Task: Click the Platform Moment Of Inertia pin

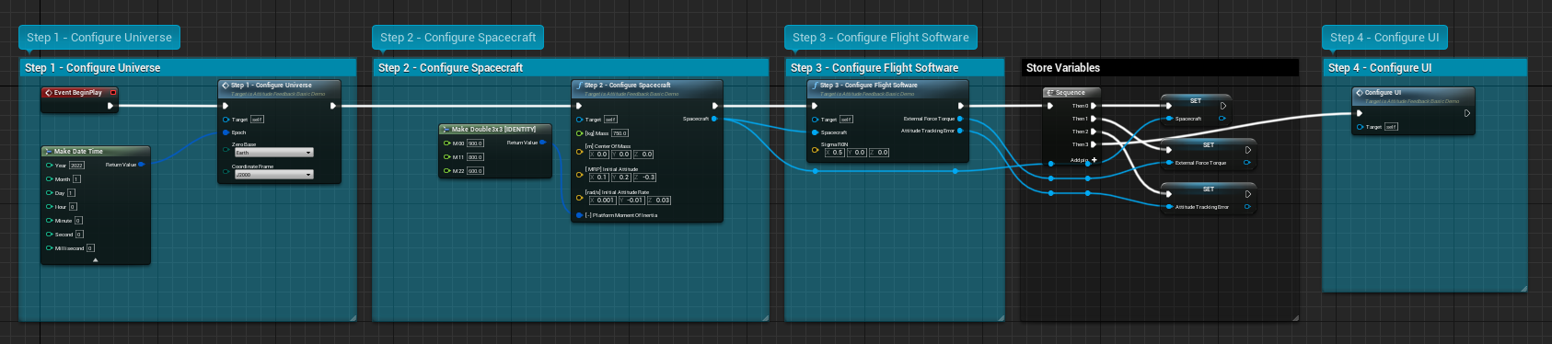Action: click(x=579, y=215)
